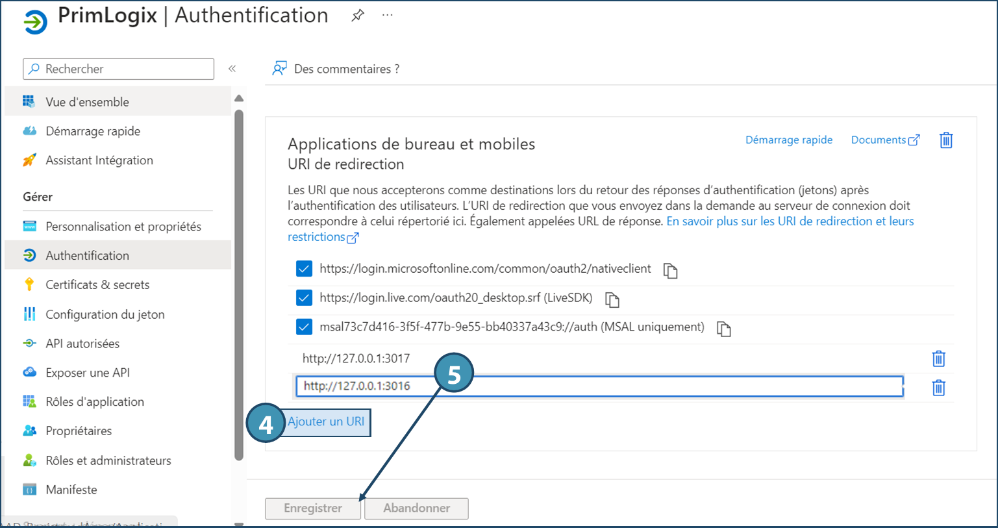Delete the desktop and mobile applications platform
This screenshot has height=528, width=998.
click(946, 140)
